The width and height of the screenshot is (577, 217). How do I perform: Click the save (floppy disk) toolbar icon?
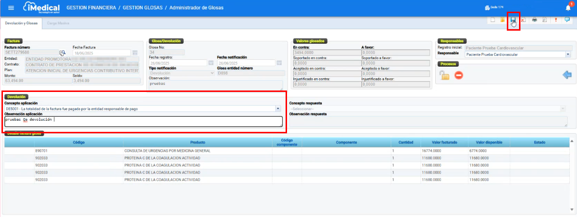pyautogui.click(x=513, y=20)
